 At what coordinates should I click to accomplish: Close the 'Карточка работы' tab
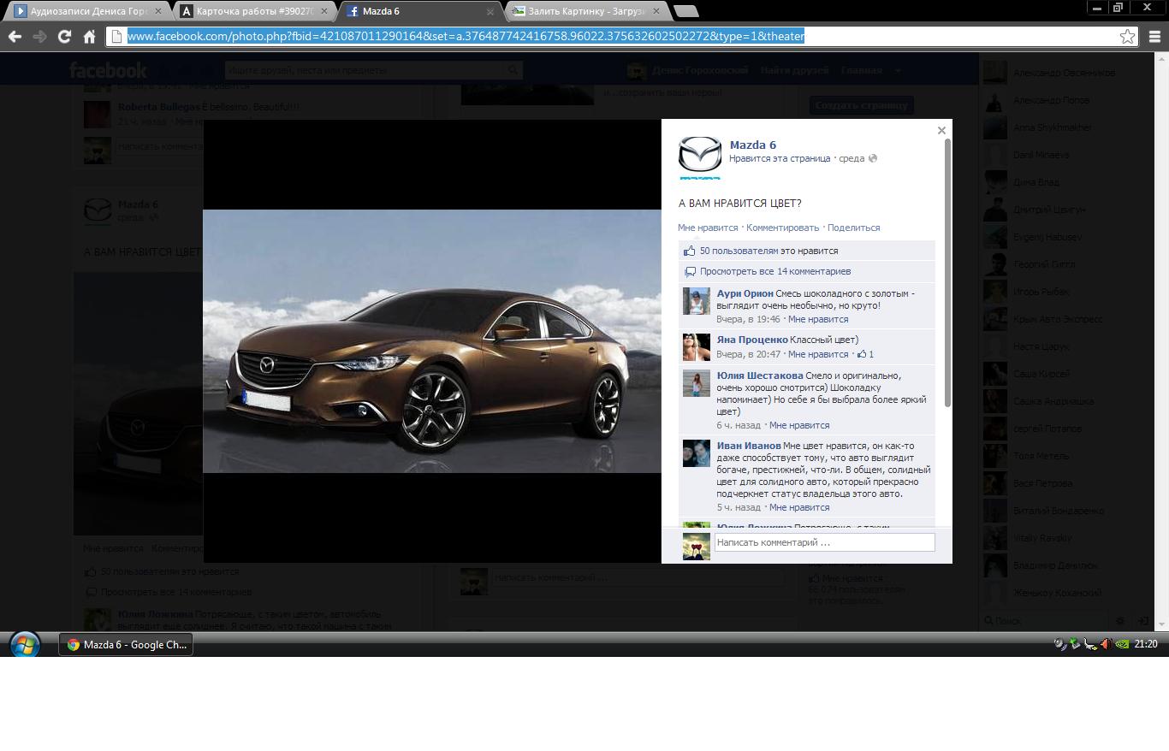point(323,12)
